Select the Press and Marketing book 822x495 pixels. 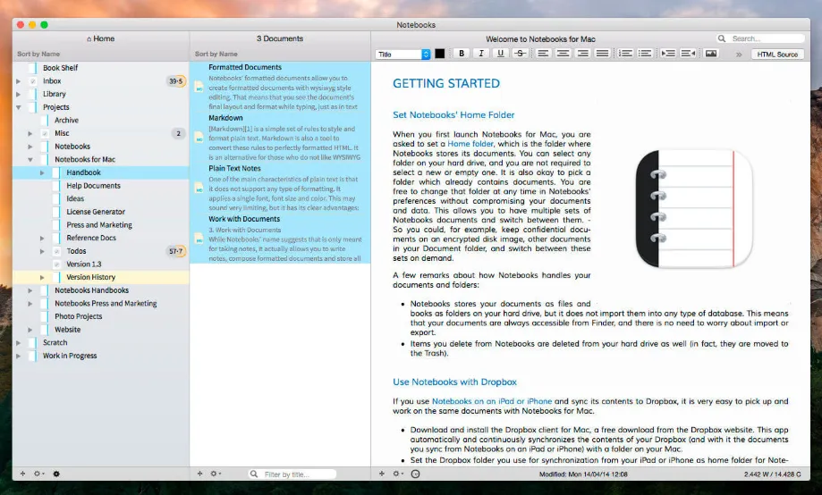101,225
